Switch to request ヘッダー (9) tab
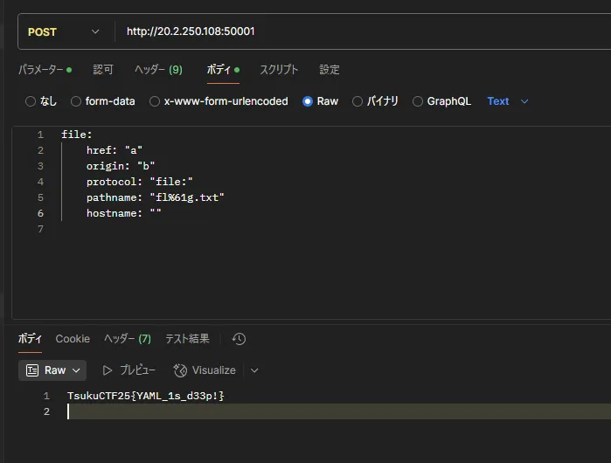 click(158, 70)
